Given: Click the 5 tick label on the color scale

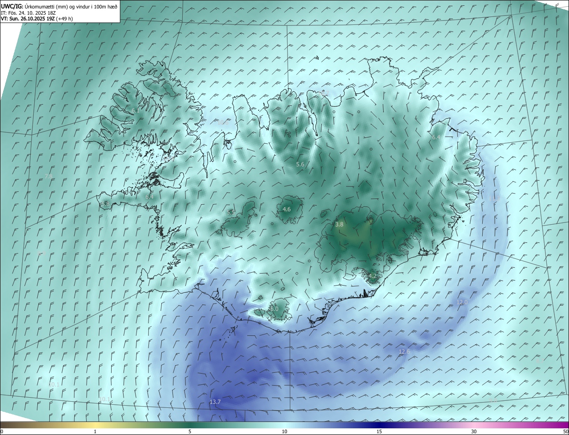Looking at the screenshot, I should pyautogui.click(x=190, y=431).
